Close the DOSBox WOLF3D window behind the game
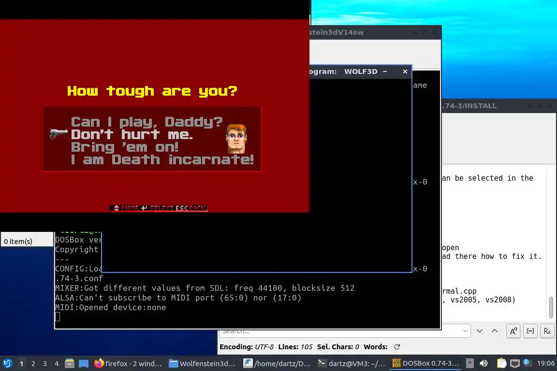557x371 pixels. coord(405,71)
